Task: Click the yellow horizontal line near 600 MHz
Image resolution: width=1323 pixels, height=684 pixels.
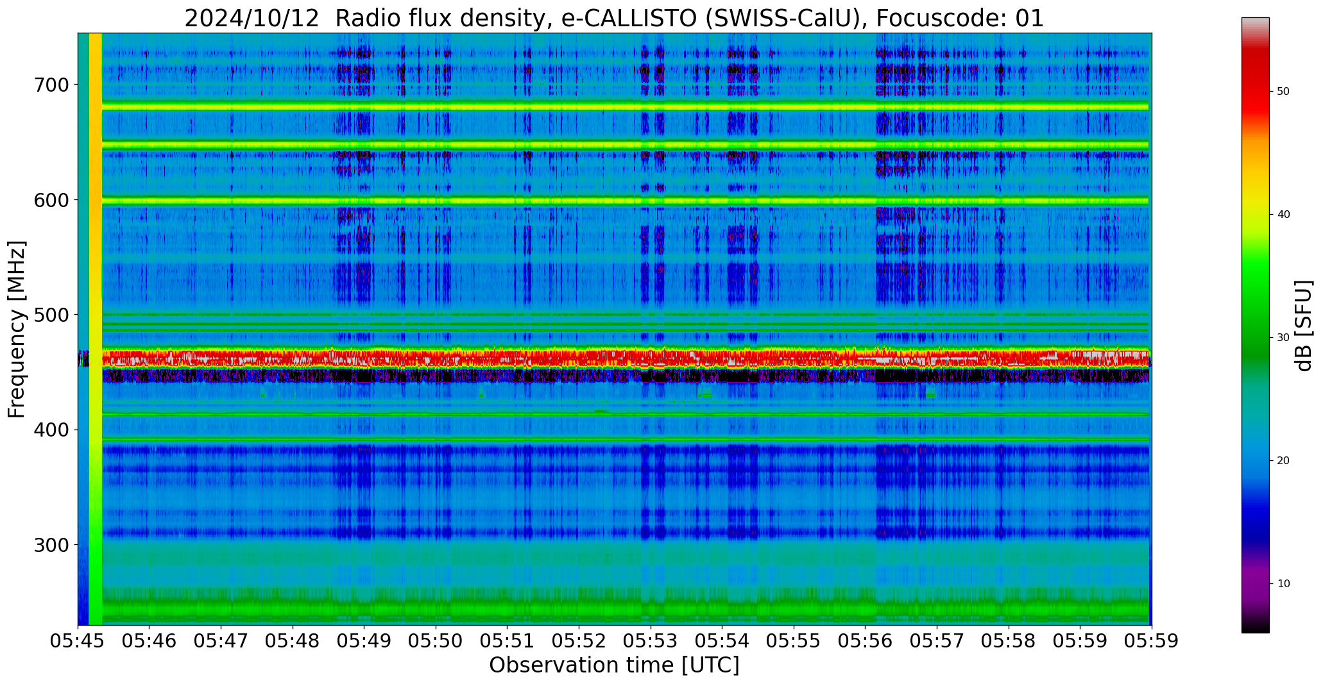Action: 626,201
